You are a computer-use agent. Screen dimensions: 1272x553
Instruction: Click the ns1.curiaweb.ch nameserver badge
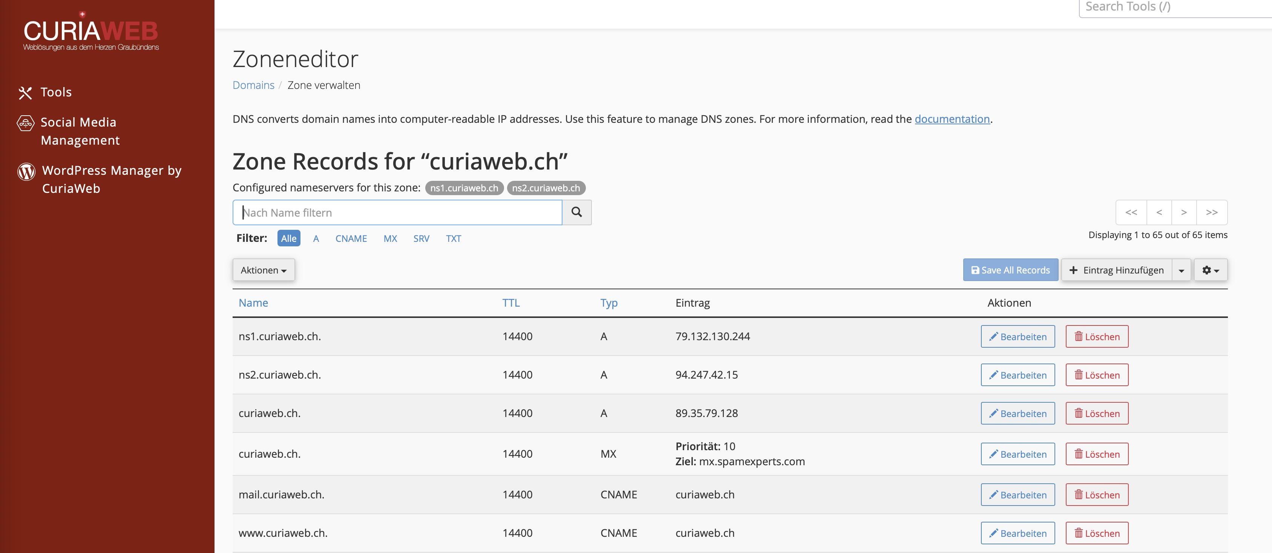[464, 188]
